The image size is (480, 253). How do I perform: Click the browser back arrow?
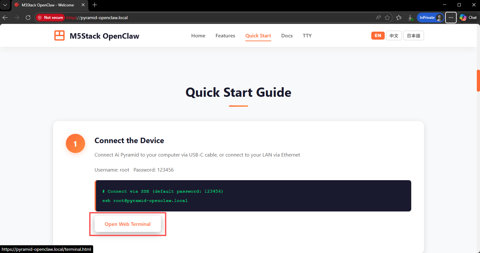[5, 18]
